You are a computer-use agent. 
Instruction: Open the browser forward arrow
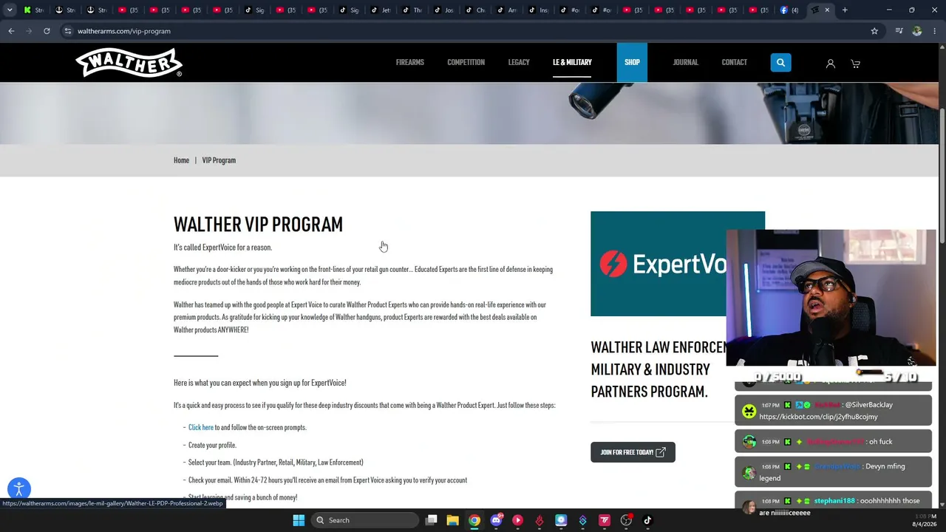[x=29, y=31]
